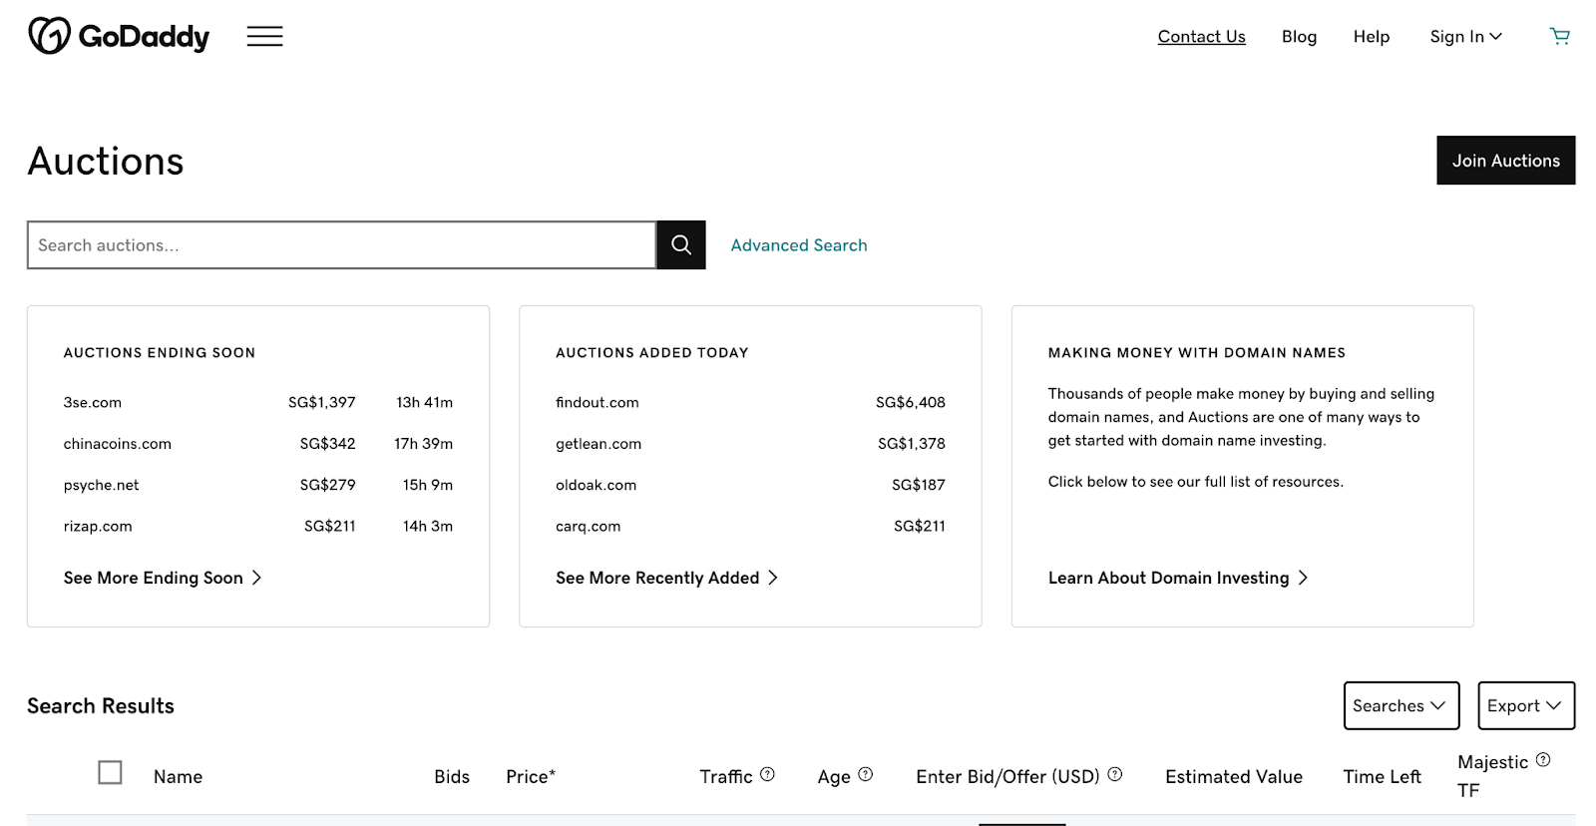1596x826 pixels.
Task: Sort results by Majestic TF column
Action: [x=1492, y=775]
